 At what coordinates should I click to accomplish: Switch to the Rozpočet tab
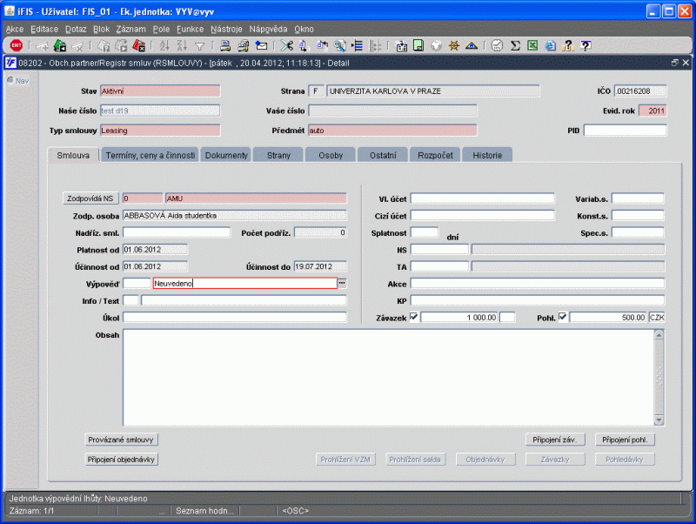(x=435, y=156)
